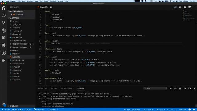This screenshot has width=197, height=111.
Task: Expand the OUTLINE section
Action: [x=14, y=106]
